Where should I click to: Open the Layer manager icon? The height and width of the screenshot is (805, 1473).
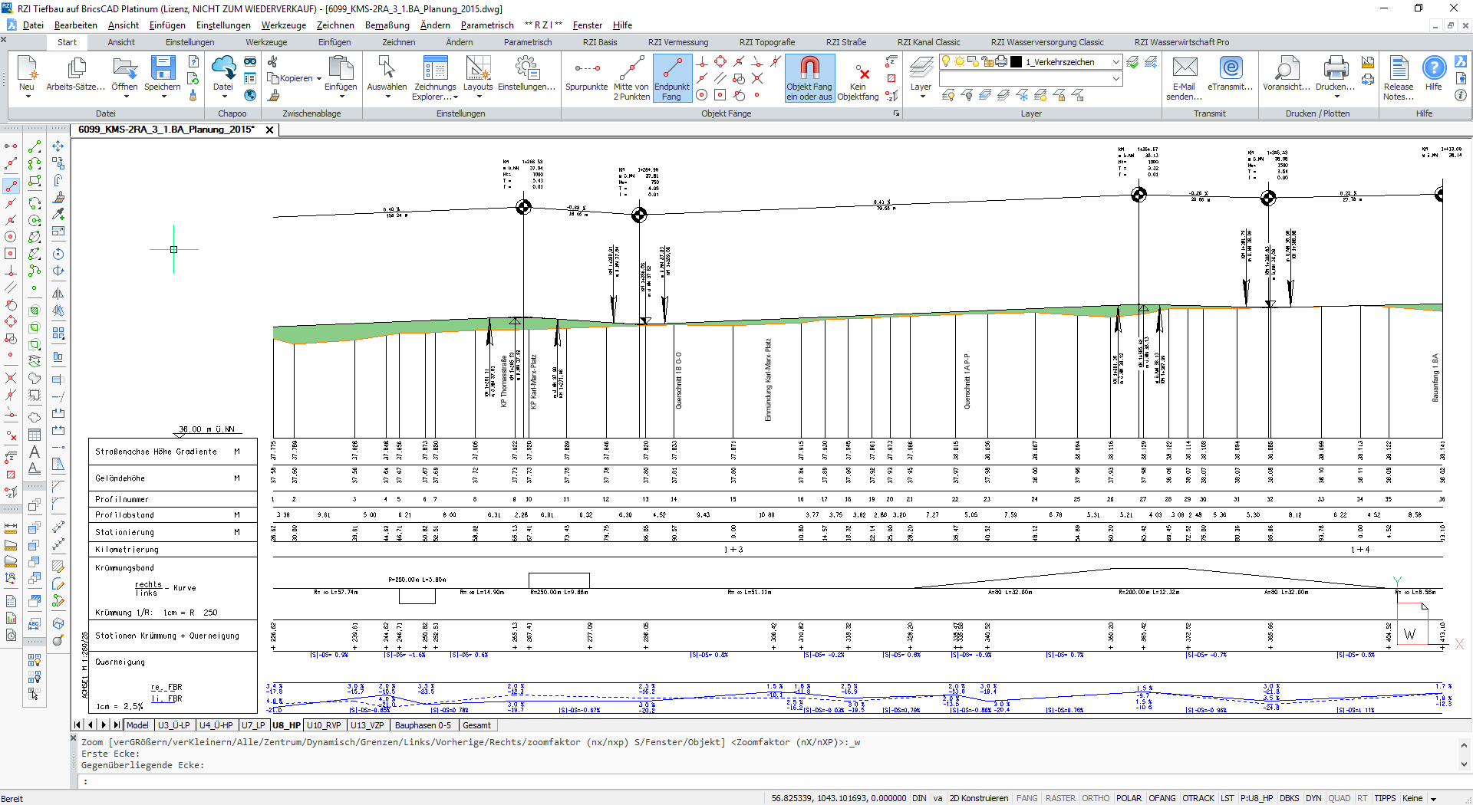[x=921, y=67]
